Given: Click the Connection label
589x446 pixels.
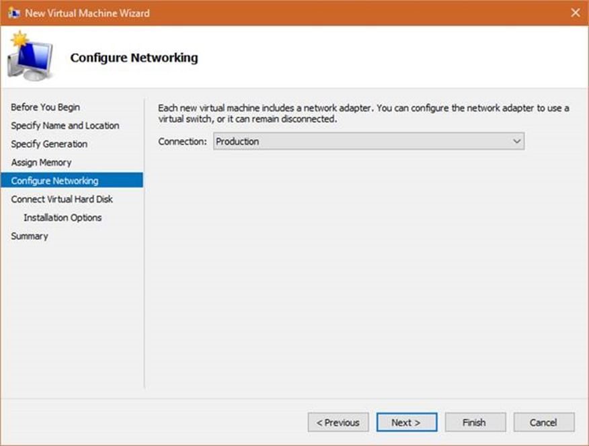Looking at the screenshot, I should (x=183, y=142).
